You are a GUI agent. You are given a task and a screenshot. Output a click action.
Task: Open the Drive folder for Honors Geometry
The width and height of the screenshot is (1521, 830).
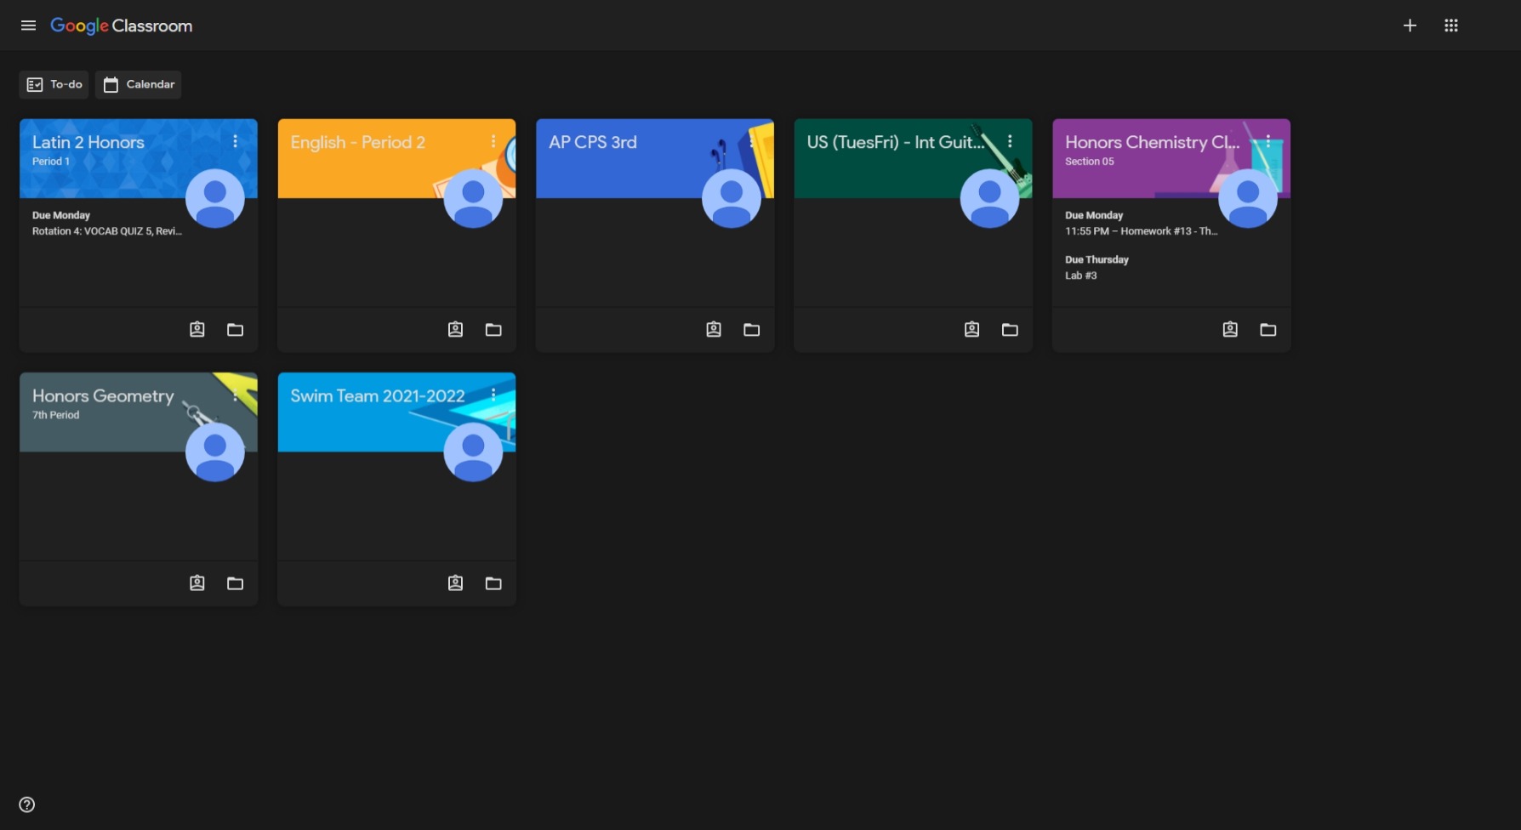tap(235, 583)
